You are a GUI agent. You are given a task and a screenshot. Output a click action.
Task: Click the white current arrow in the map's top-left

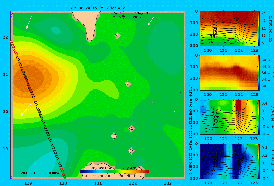pyautogui.click(x=29, y=23)
